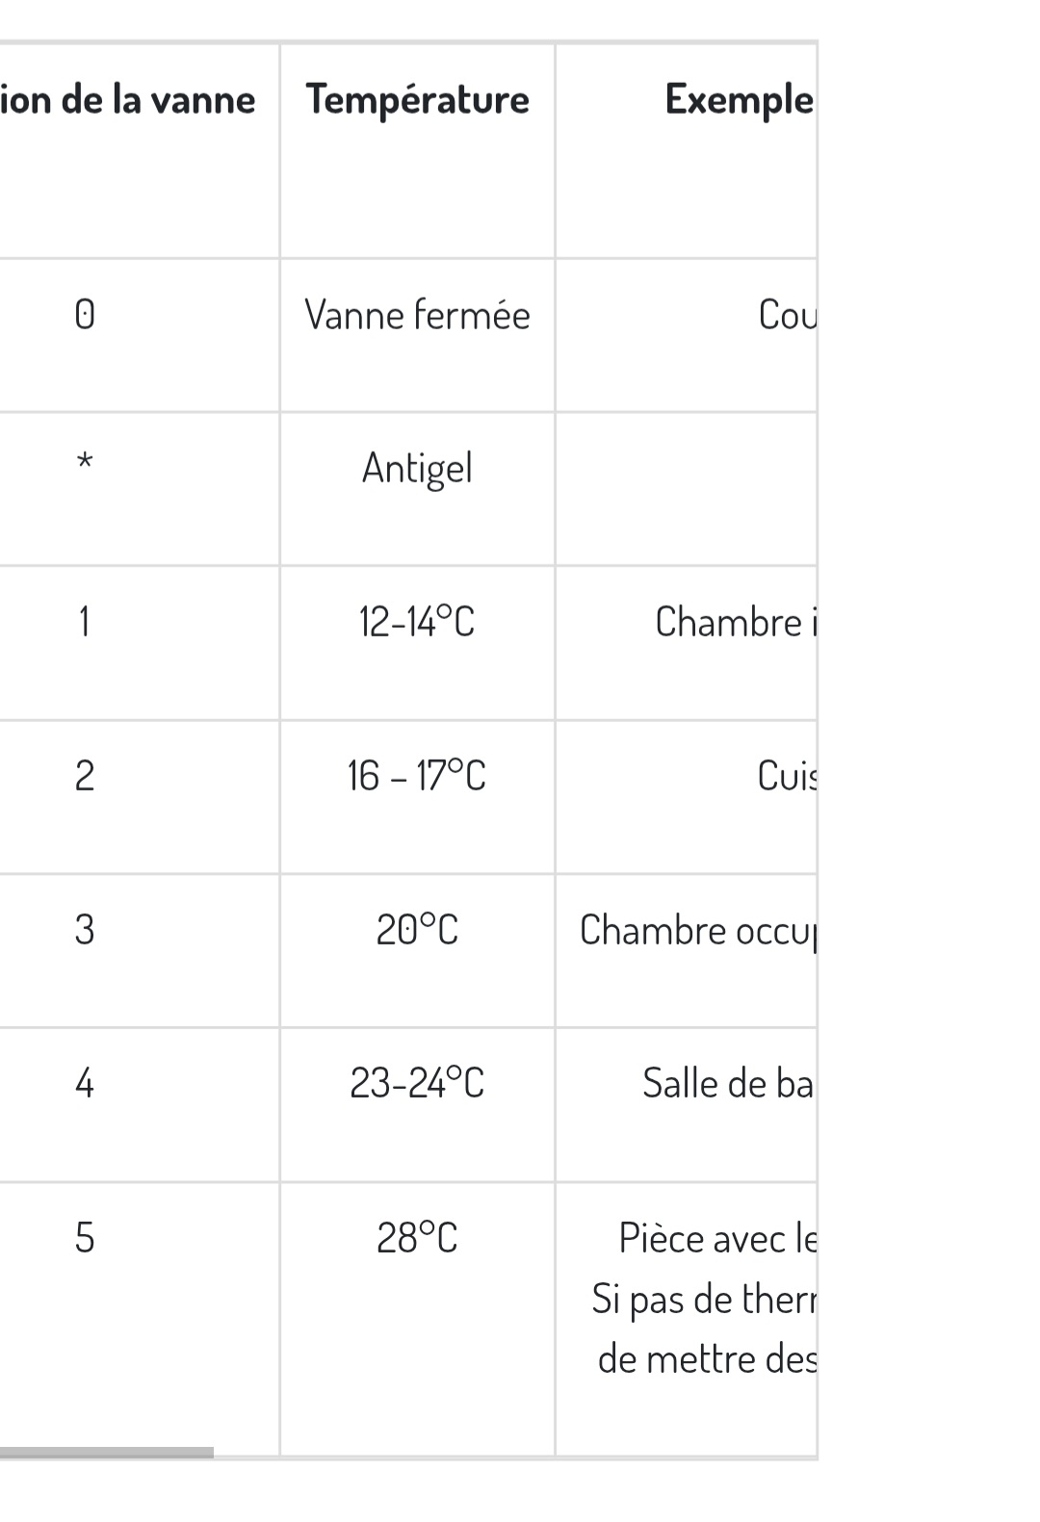Select the '12-14°C' temperature cell
Viewport: 1040px width, 1522px height.
click(417, 622)
